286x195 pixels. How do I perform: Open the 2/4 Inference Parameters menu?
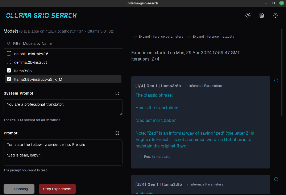pyautogui.click(x=204, y=184)
